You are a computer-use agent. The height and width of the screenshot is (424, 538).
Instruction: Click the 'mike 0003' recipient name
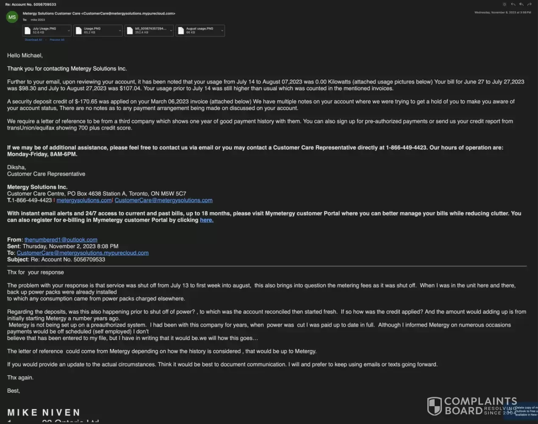[38, 20]
